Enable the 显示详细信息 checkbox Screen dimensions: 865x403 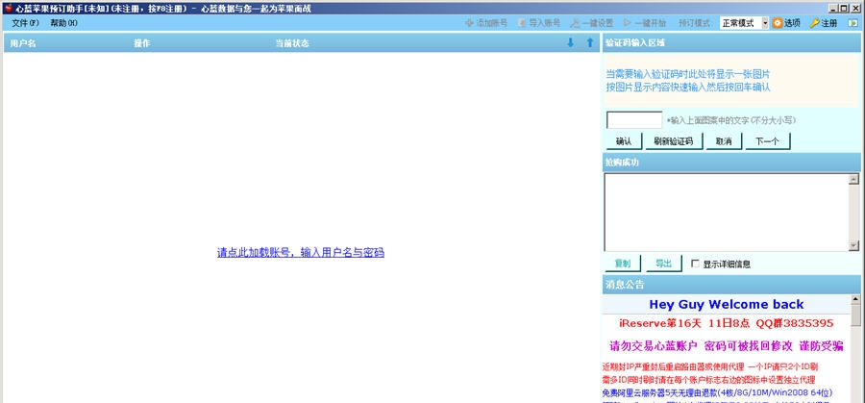[695, 264]
